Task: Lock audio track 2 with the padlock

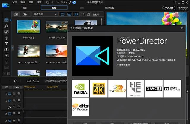Action: (x=19, y=120)
